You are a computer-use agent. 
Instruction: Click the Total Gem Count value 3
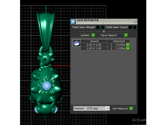click(x=132, y=27)
